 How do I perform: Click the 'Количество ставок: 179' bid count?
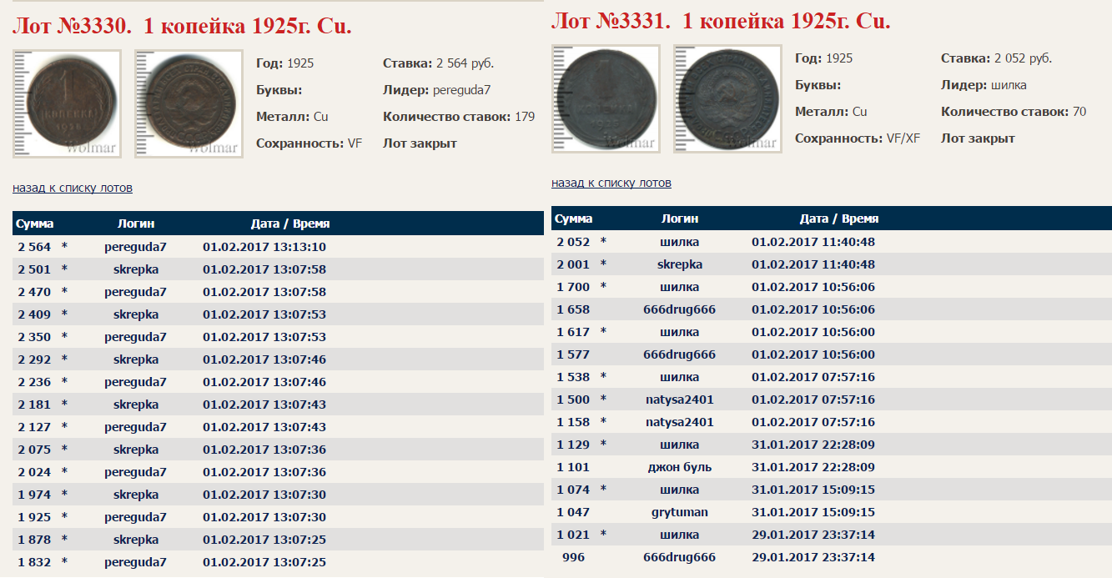pyautogui.click(x=459, y=117)
